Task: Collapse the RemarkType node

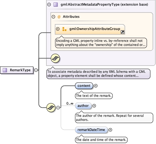Action: [x=36, y=70]
